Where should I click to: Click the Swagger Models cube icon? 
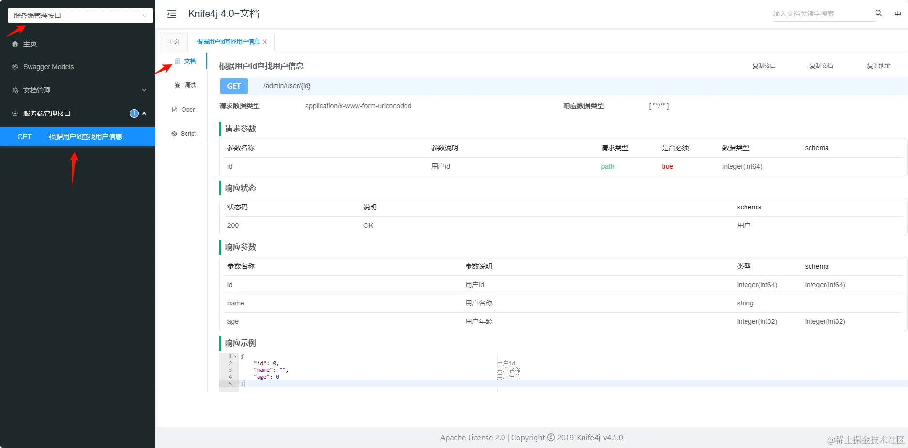pos(15,67)
